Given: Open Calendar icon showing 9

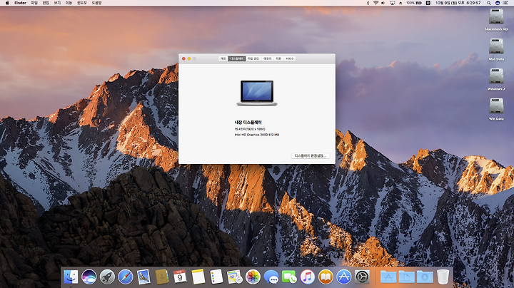Looking at the screenshot, I should [x=180, y=277].
